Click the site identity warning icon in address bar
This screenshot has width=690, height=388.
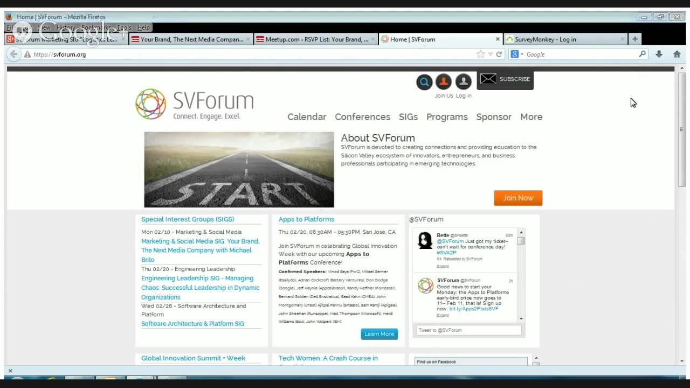(27, 54)
